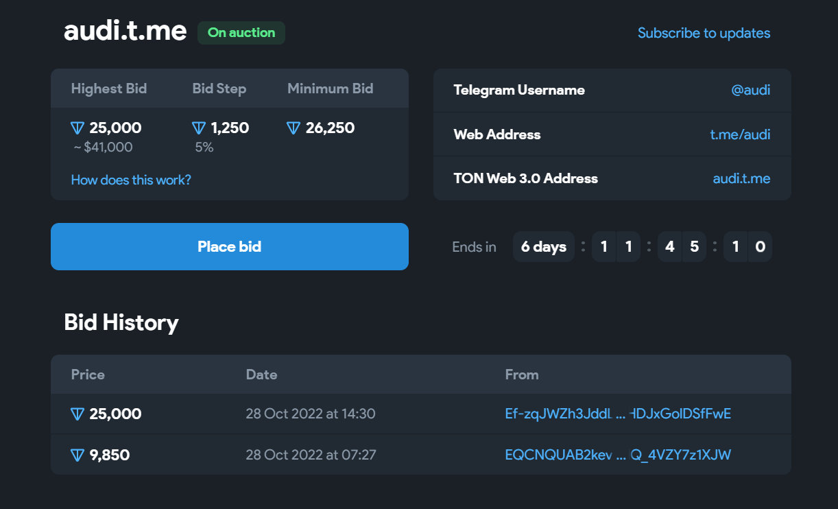Select the 25,000 highest bid value
The height and width of the screenshot is (509, 838).
(115, 128)
